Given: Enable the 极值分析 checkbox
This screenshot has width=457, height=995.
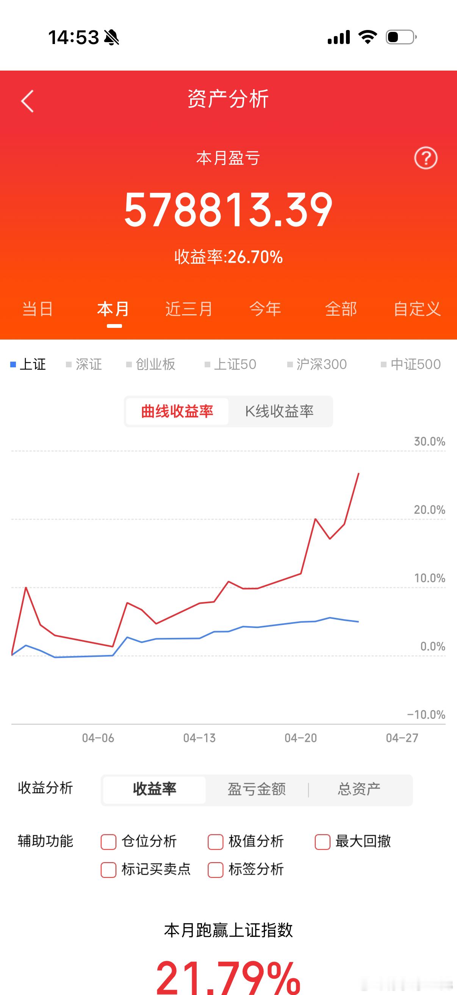Looking at the screenshot, I should 215,841.
